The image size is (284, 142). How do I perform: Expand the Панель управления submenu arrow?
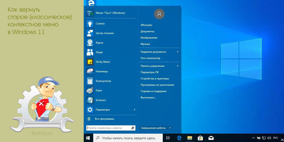coord(178,66)
